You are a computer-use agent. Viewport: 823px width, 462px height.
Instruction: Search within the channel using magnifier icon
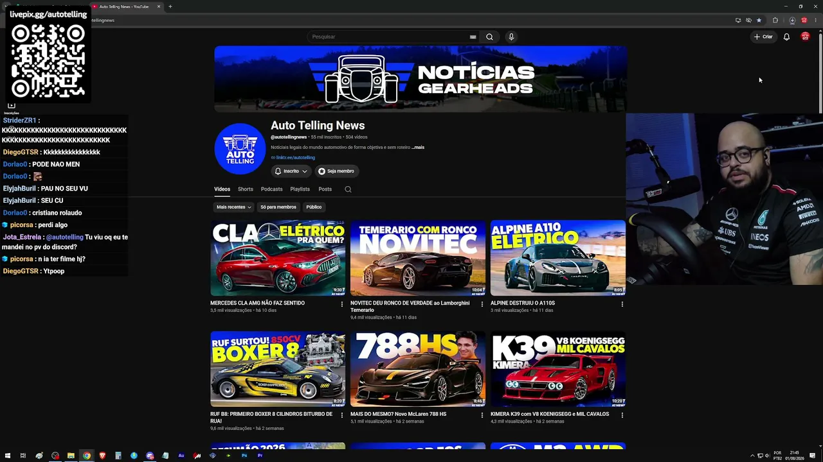click(x=348, y=189)
